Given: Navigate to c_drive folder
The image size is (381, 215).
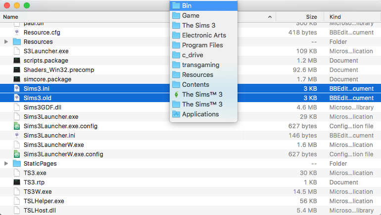Looking at the screenshot, I should click(203, 55).
